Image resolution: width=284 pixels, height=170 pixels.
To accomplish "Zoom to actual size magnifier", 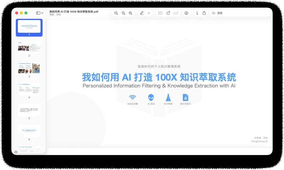I will pyautogui.click(x=123, y=13).
